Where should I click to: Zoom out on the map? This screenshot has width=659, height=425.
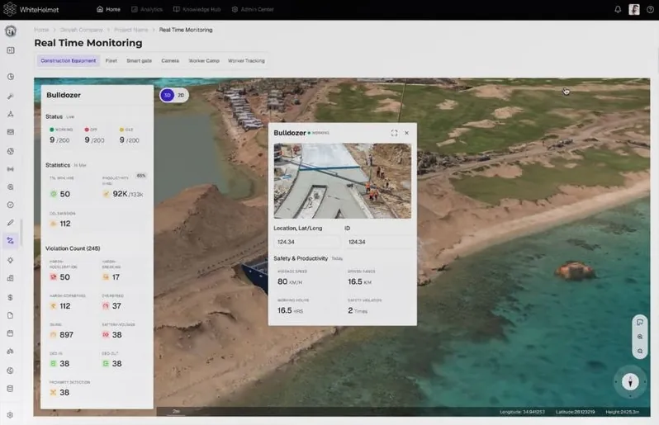[640, 351]
